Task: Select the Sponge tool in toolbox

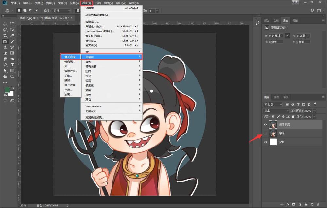Action: [x=12, y=59]
